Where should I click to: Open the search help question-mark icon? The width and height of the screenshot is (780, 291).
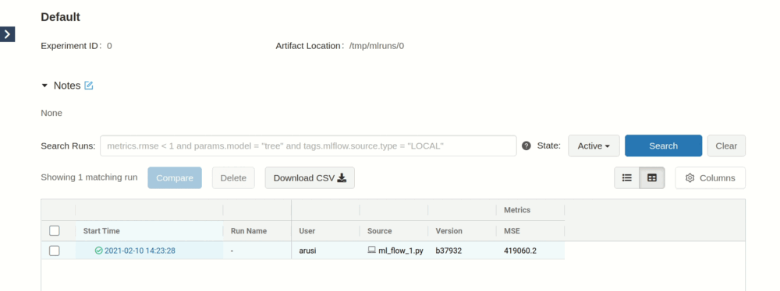pos(526,146)
